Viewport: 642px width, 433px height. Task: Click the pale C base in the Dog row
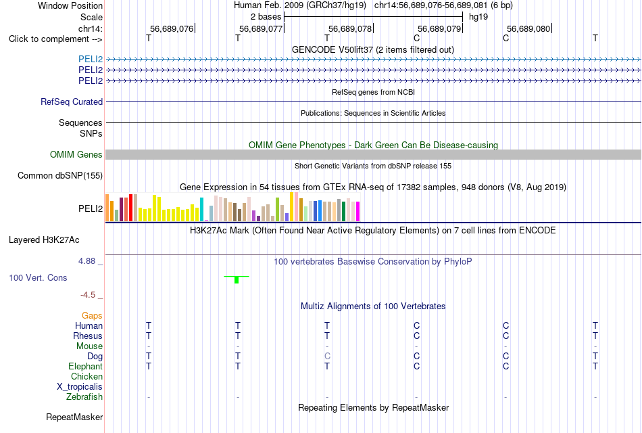(x=327, y=357)
